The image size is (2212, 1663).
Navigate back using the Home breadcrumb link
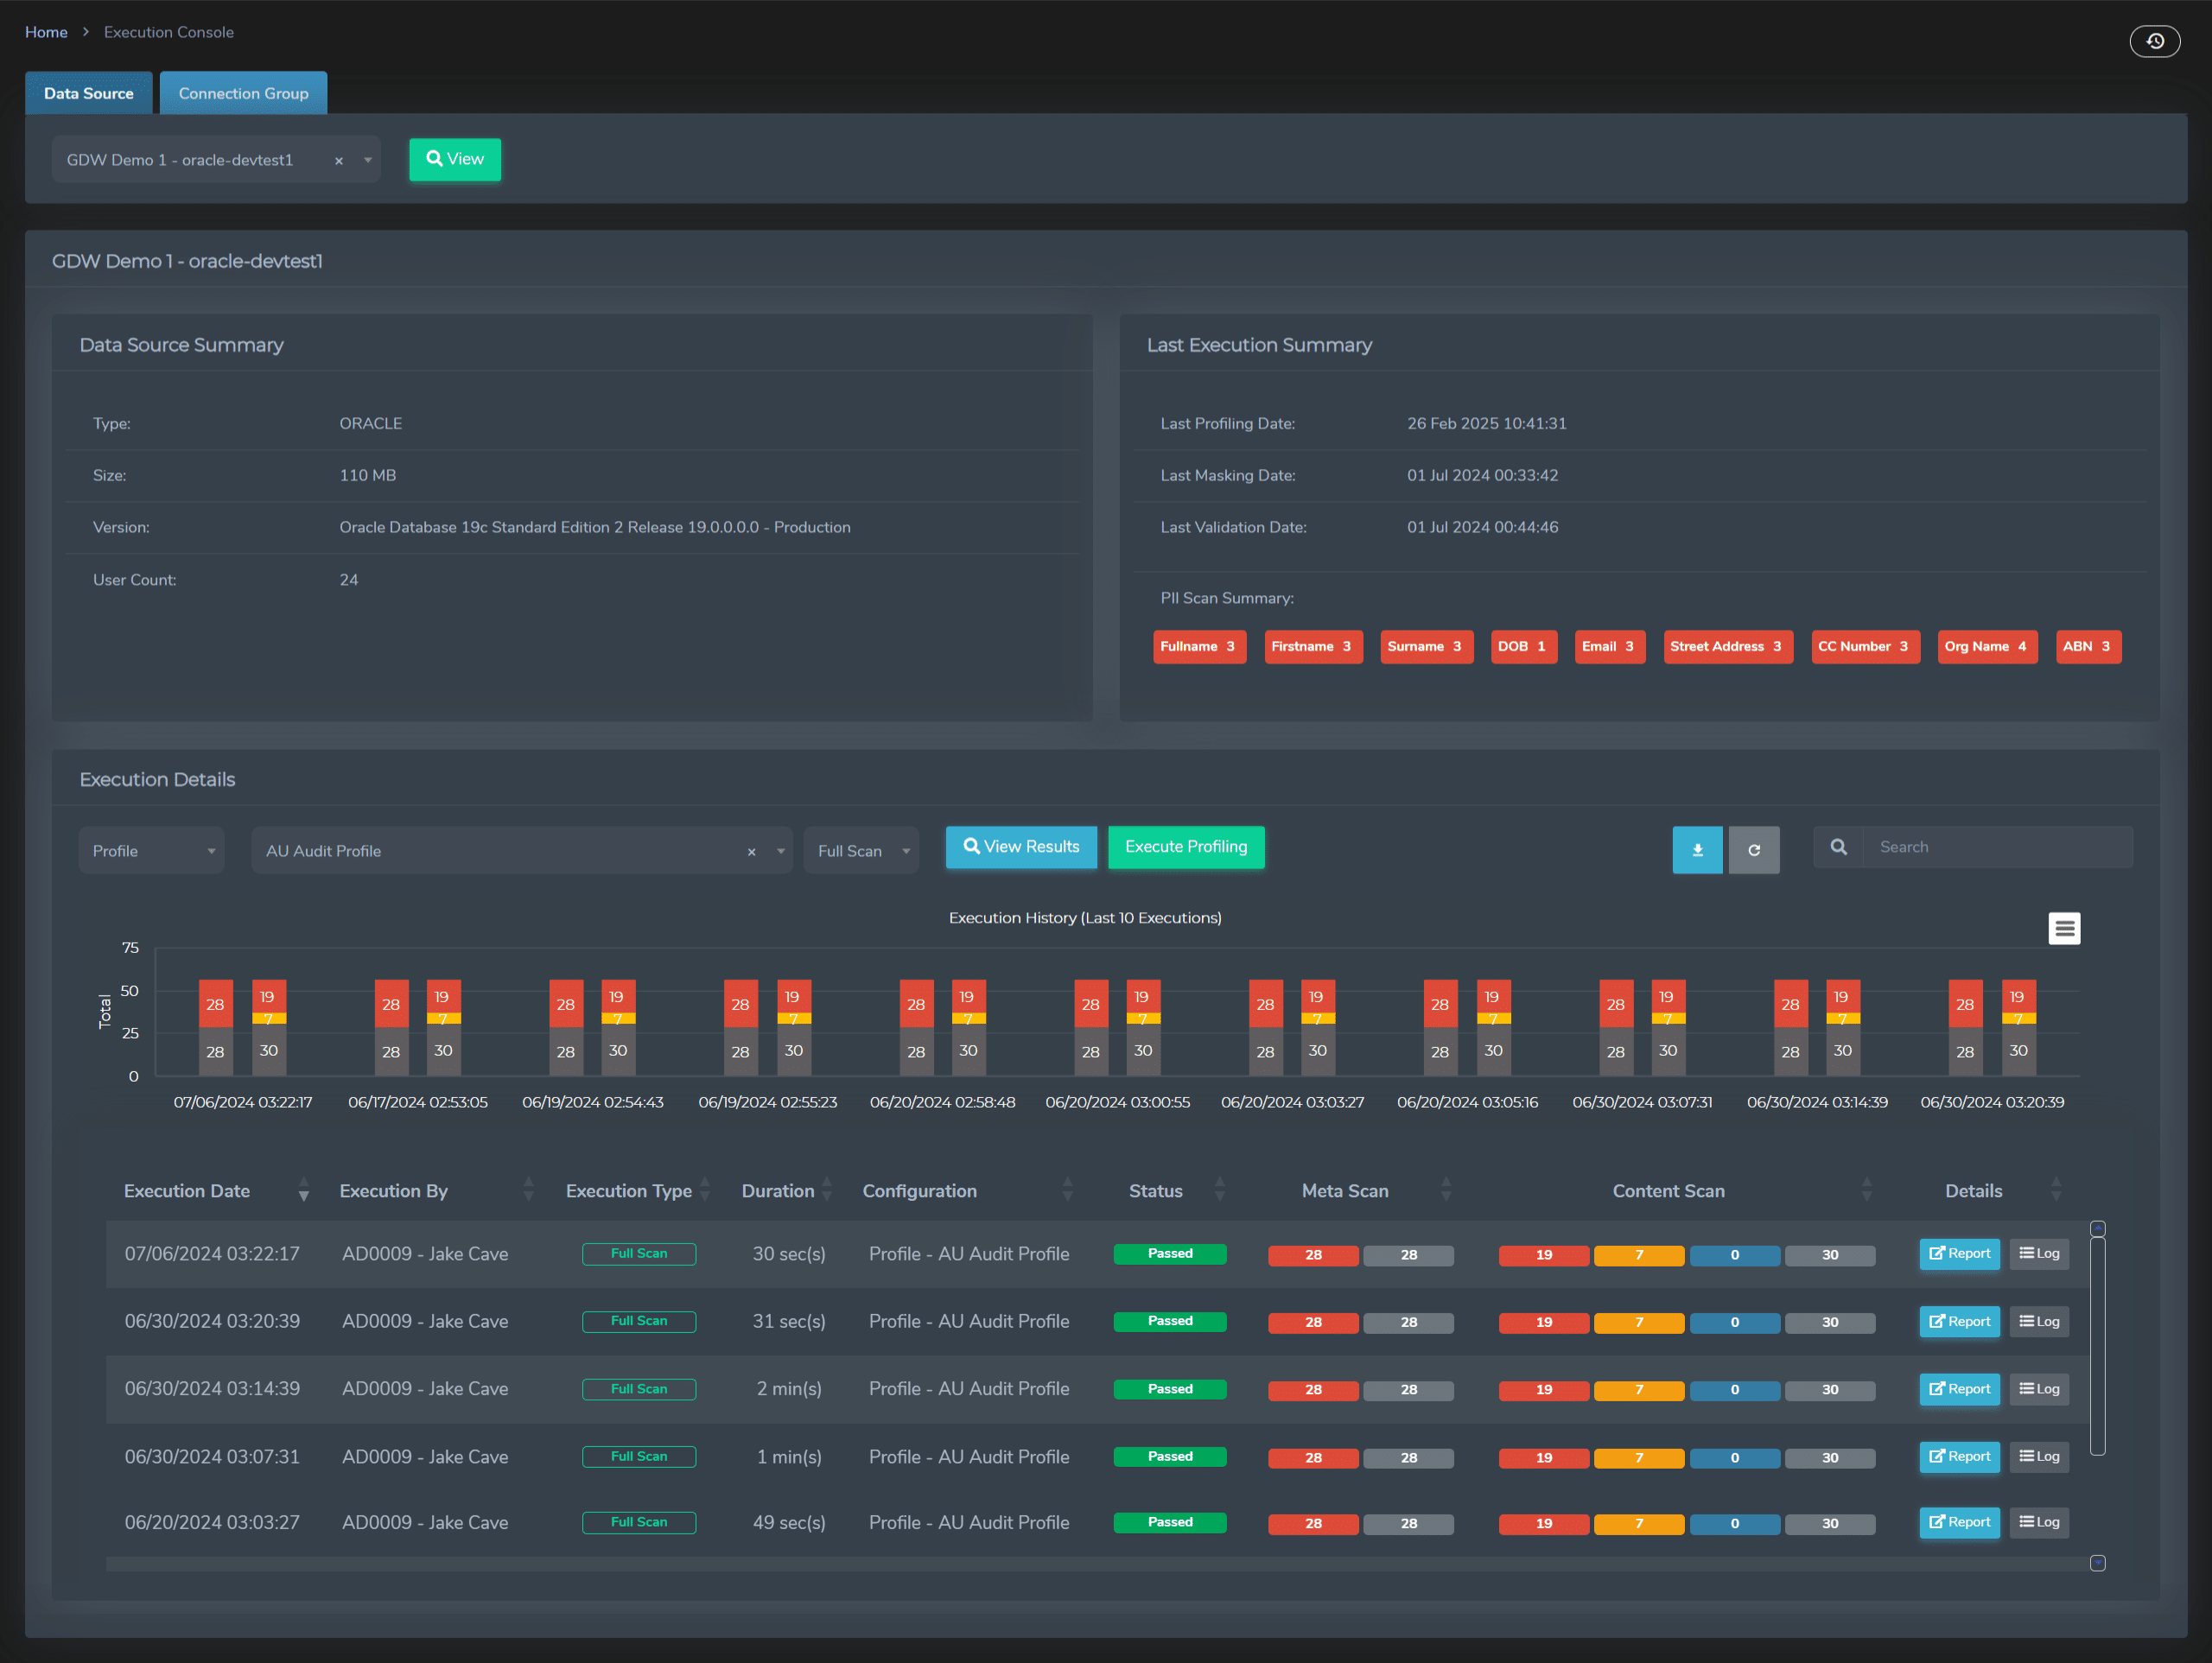tap(46, 31)
